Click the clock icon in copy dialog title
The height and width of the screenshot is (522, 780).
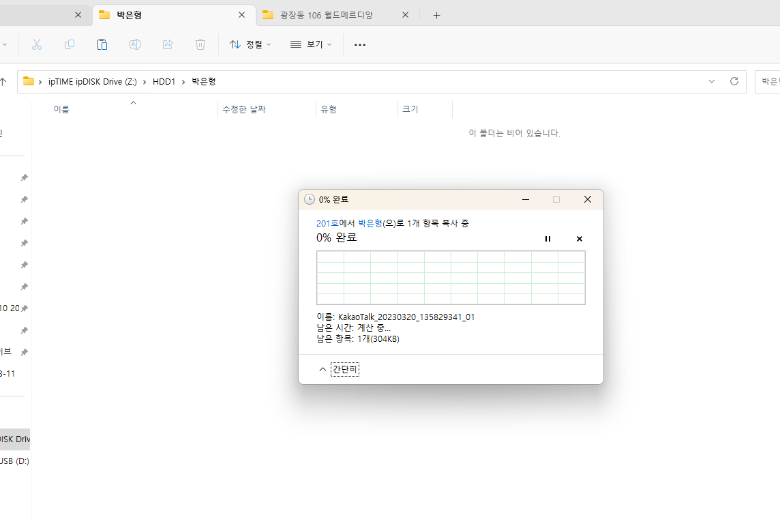click(x=310, y=199)
